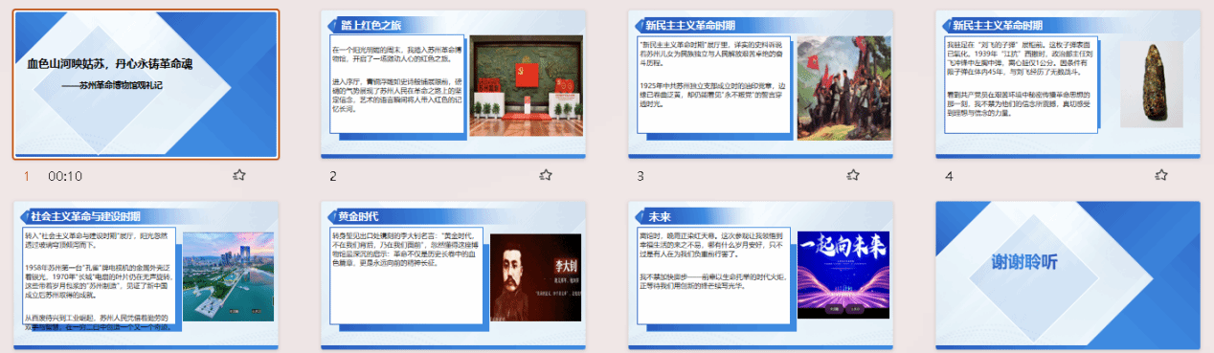Click the slide number 3 label
The image size is (1214, 353).
[x=641, y=176]
